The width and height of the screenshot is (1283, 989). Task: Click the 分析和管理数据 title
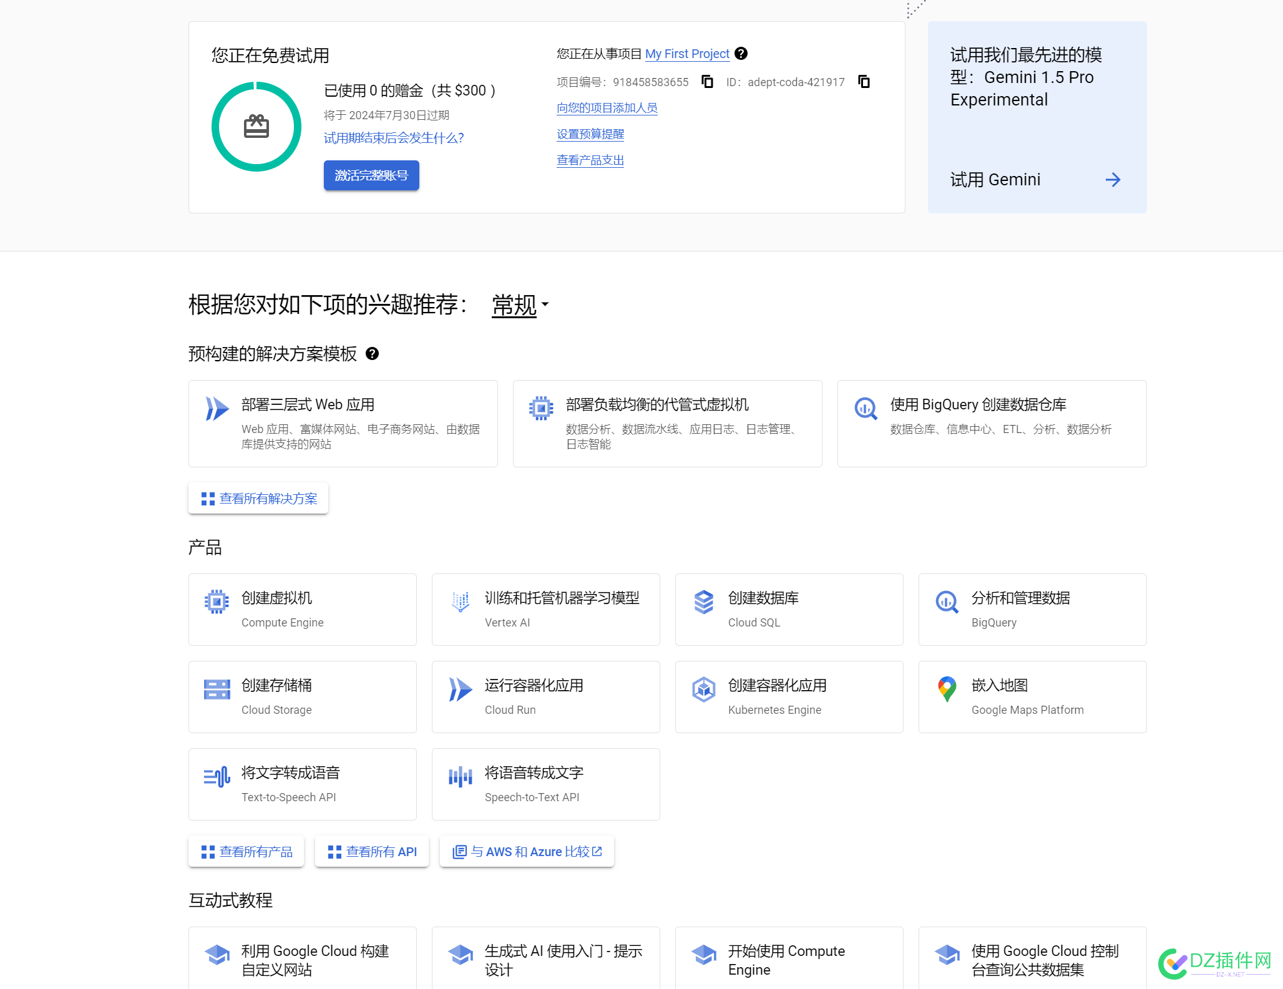tap(1020, 598)
